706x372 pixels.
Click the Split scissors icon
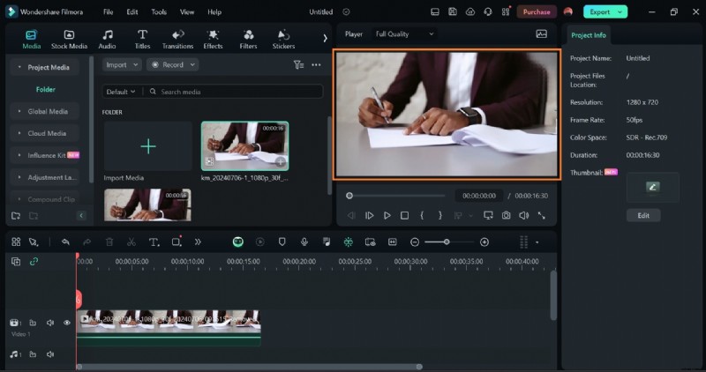click(x=131, y=242)
